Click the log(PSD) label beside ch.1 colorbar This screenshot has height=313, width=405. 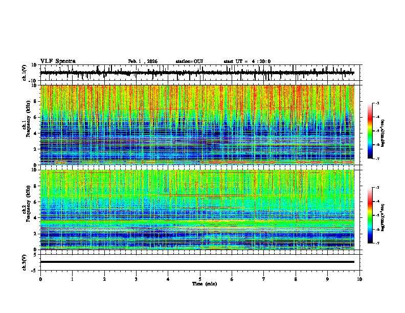[382, 133]
